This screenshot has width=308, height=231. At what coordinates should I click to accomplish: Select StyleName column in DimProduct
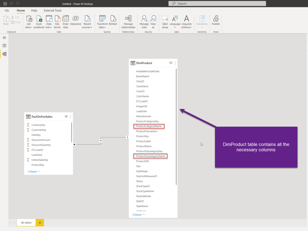142,206
